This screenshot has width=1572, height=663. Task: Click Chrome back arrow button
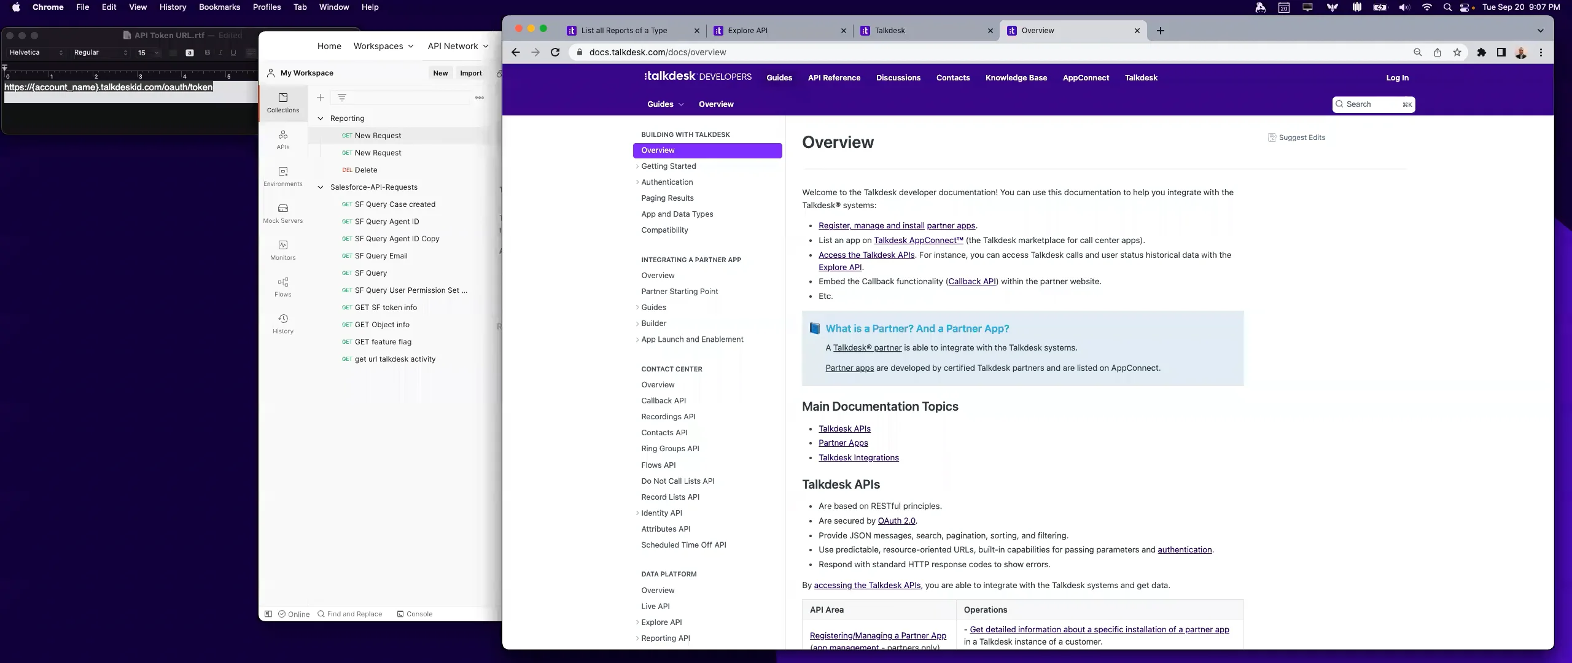pos(516,52)
